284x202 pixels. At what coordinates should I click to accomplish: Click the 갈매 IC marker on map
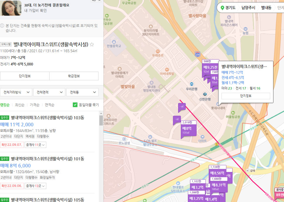click(x=248, y=171)
